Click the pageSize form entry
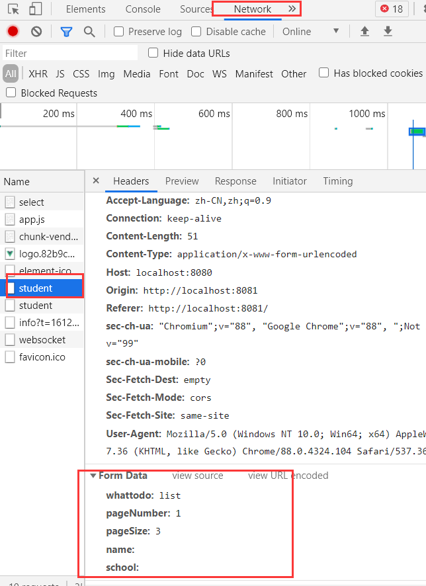 click(134, 532)
